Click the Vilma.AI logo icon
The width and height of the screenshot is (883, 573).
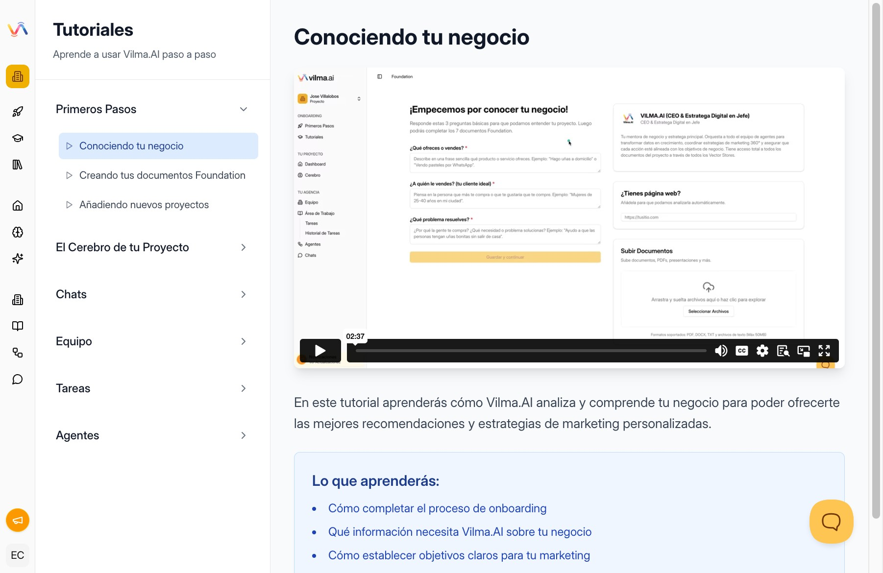click(x=18, y=29)
